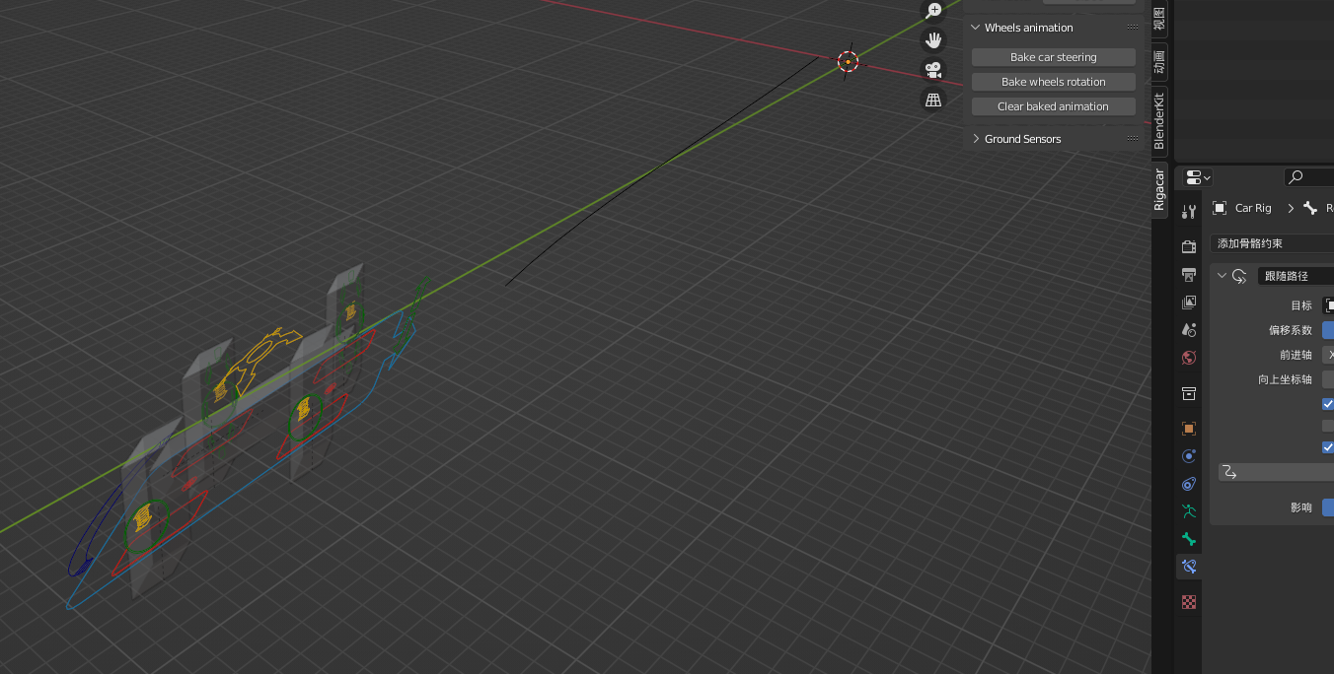
Task: Adjust the 偏移系数 offset factor slider
Action: coord(1328,330)
